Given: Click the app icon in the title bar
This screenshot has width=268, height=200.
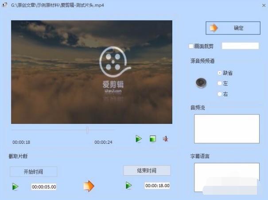Looking at the screenshot, I should [4, 5].
